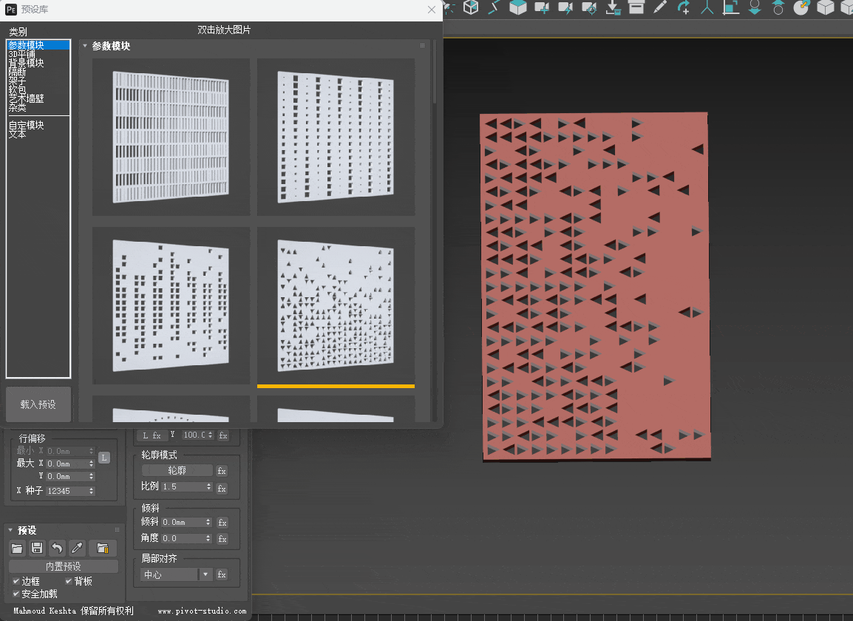Collapse the 预设 rollout section
853x621 pixels.
click(x=10, y=530)
